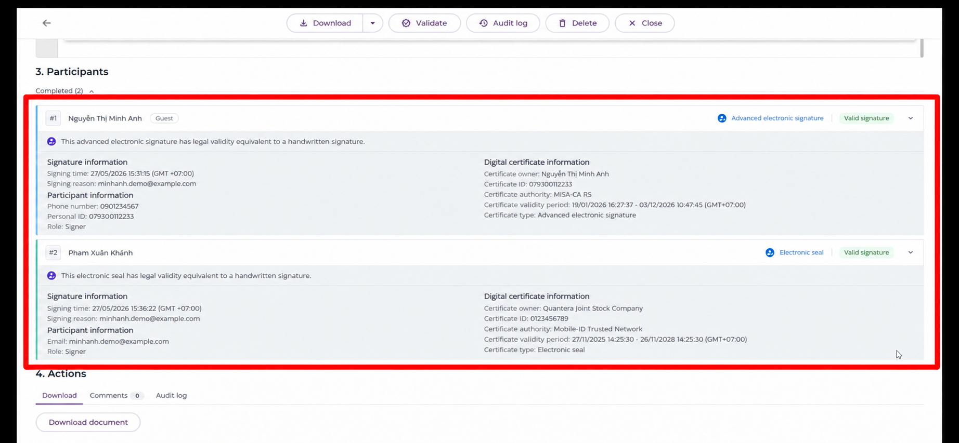Select participant name Pham Xuân Khánh
The height and width of the screenshot is (443, 959).
(x=100, y=253)
